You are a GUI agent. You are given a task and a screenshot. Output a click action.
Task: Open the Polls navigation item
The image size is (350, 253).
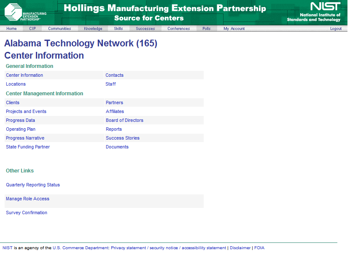207,29
